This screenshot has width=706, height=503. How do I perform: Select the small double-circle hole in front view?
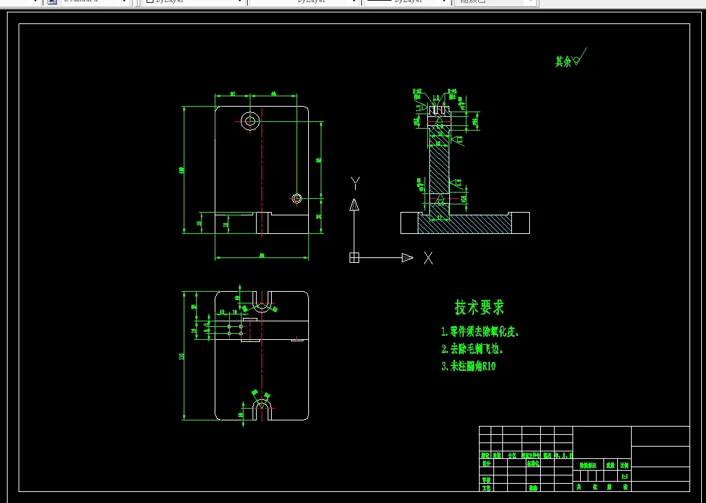click(x=297, y=198)
